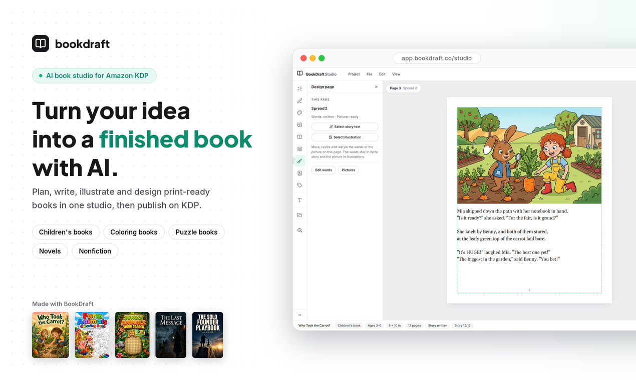
Task: Click the Pictures button
Action: 349,170
